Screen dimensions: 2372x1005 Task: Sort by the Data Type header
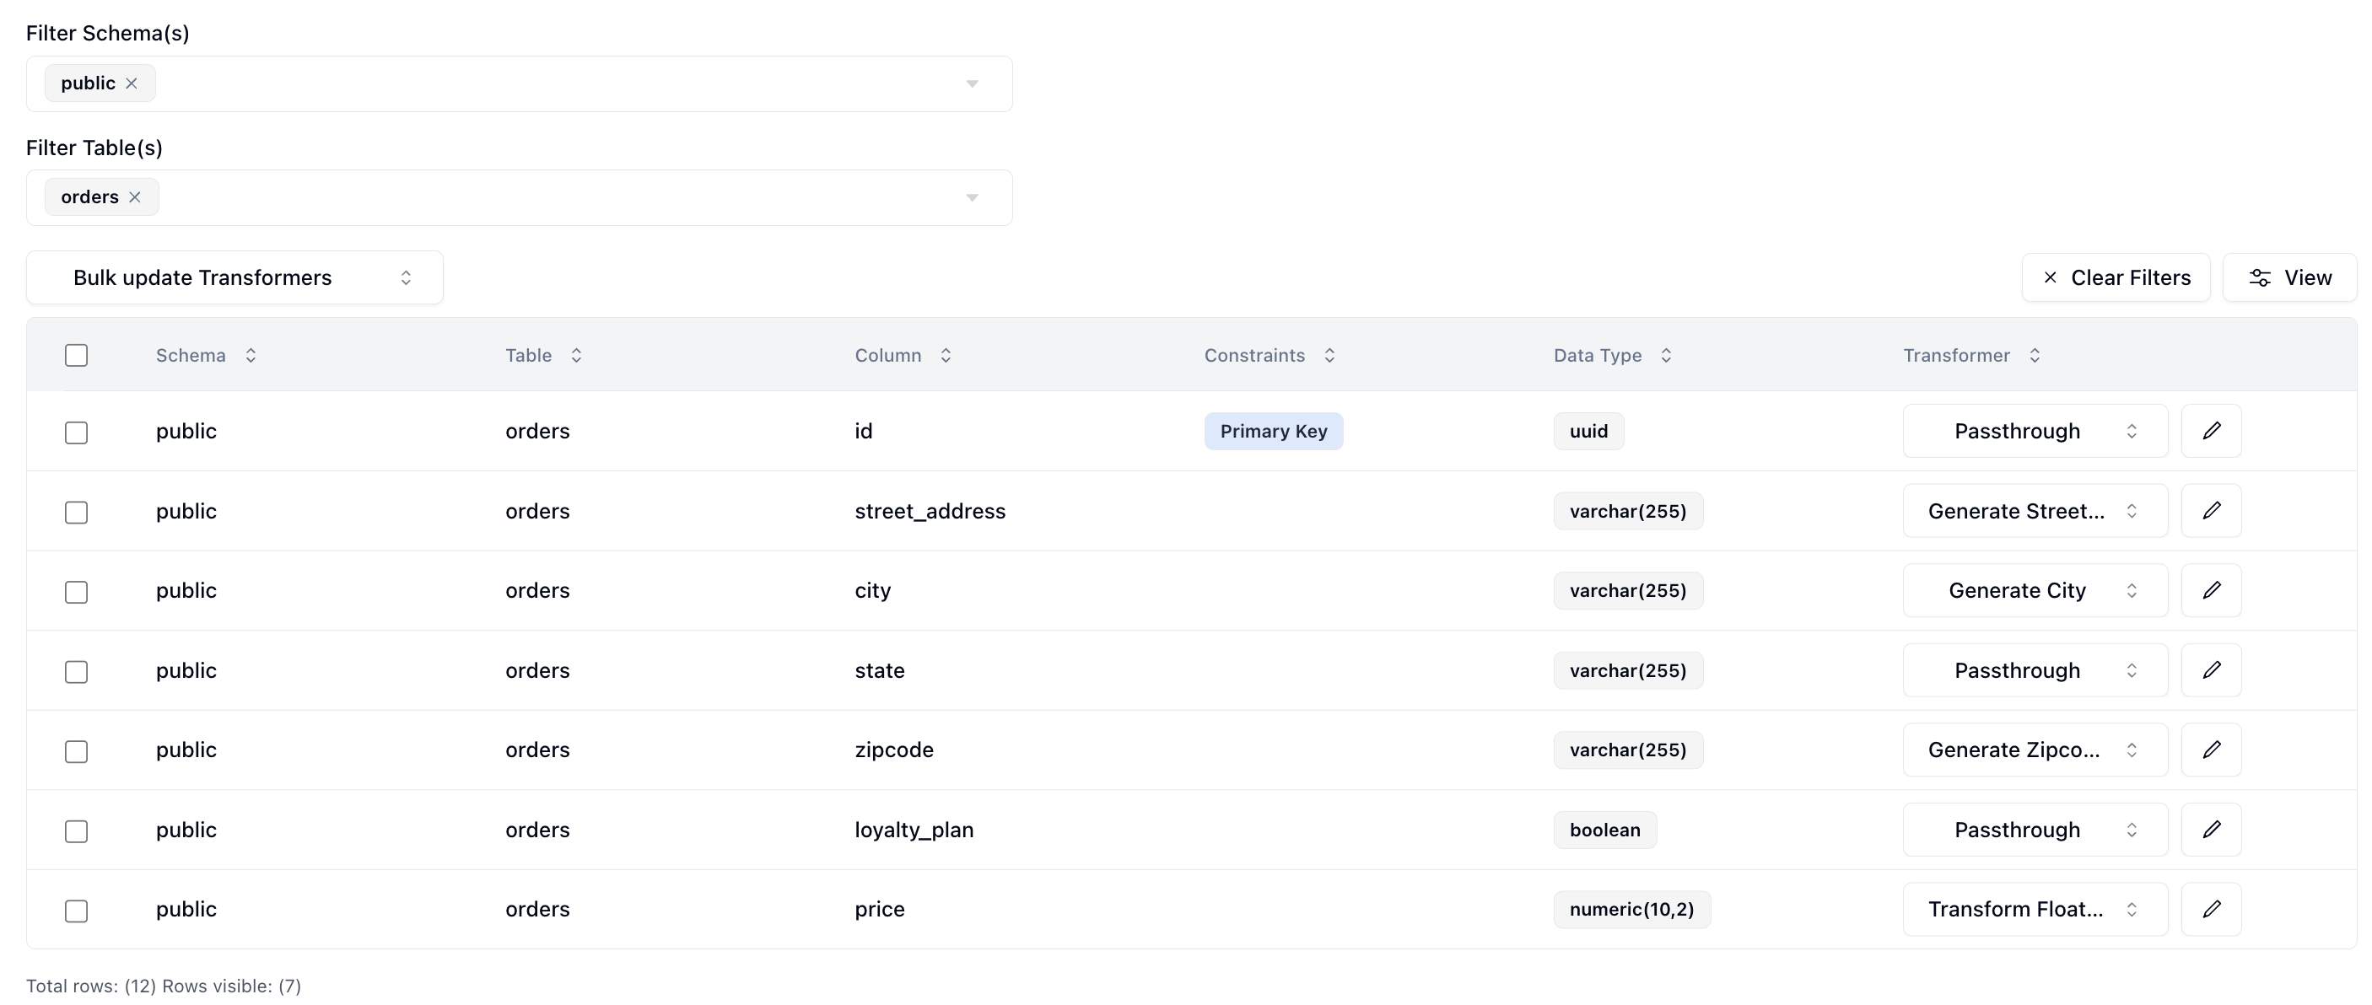tap(1612, 355)
